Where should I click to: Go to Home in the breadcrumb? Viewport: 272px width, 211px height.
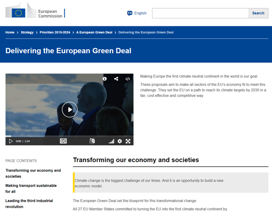coord(10,32)
